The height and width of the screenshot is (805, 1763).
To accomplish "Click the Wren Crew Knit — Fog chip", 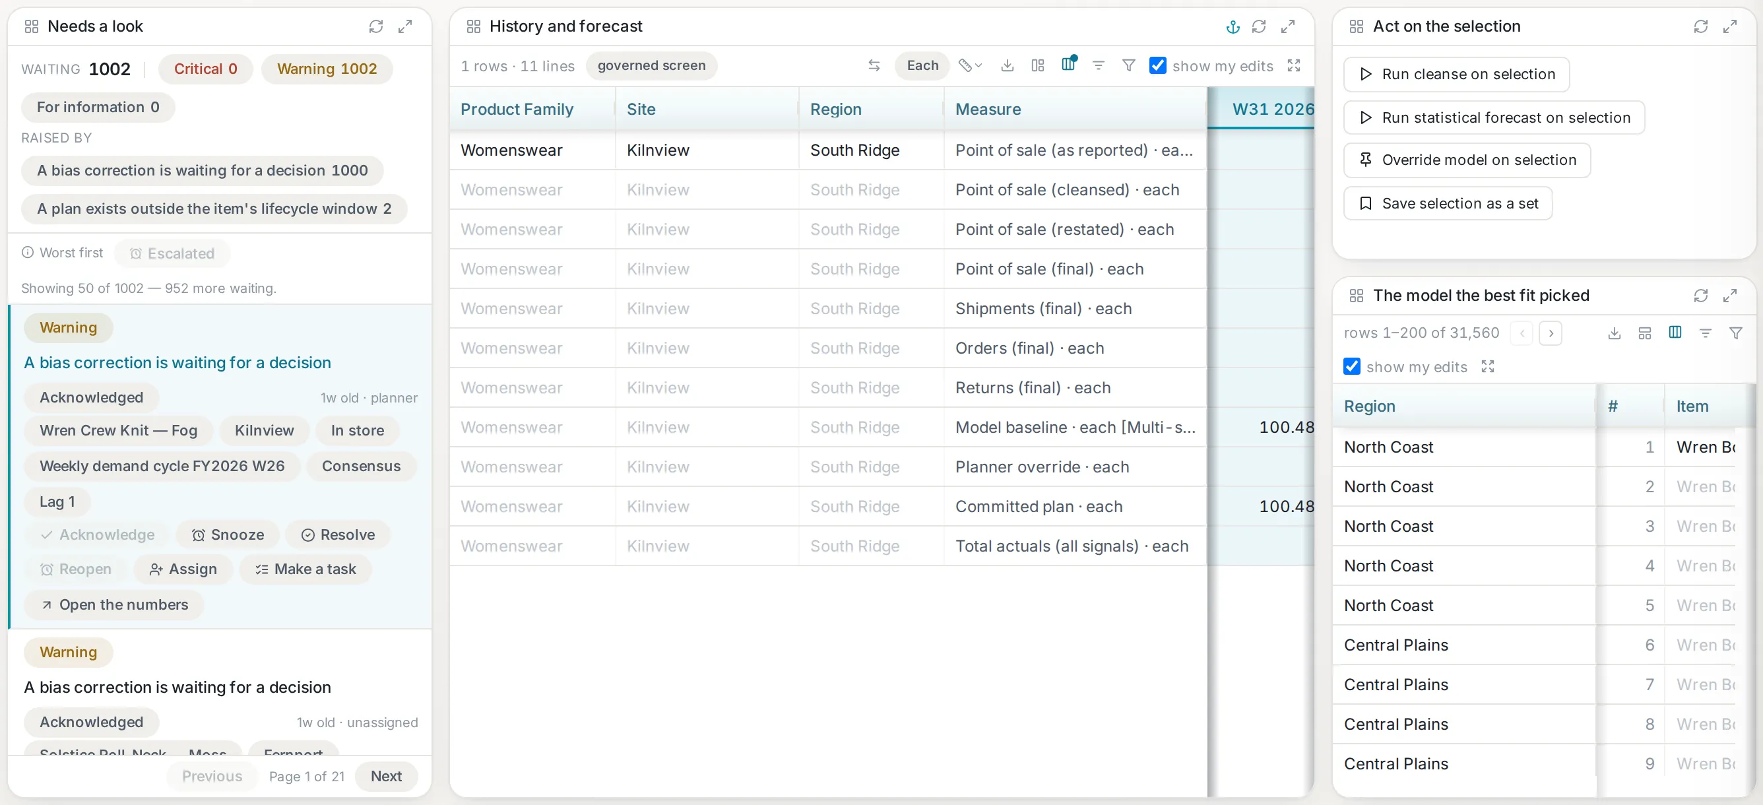I will click(118, 431).
